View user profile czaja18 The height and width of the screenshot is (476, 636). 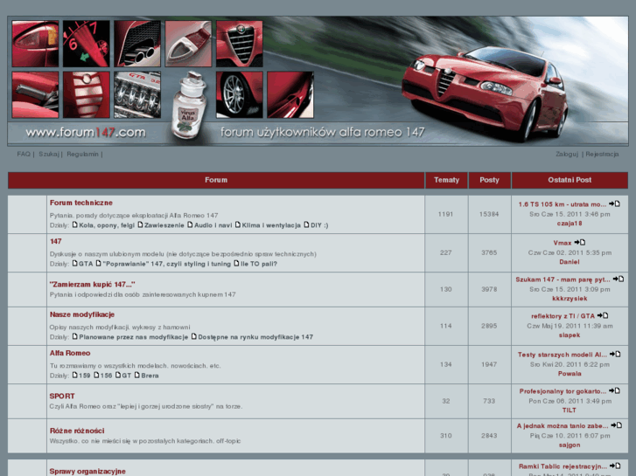pos(570,224)
